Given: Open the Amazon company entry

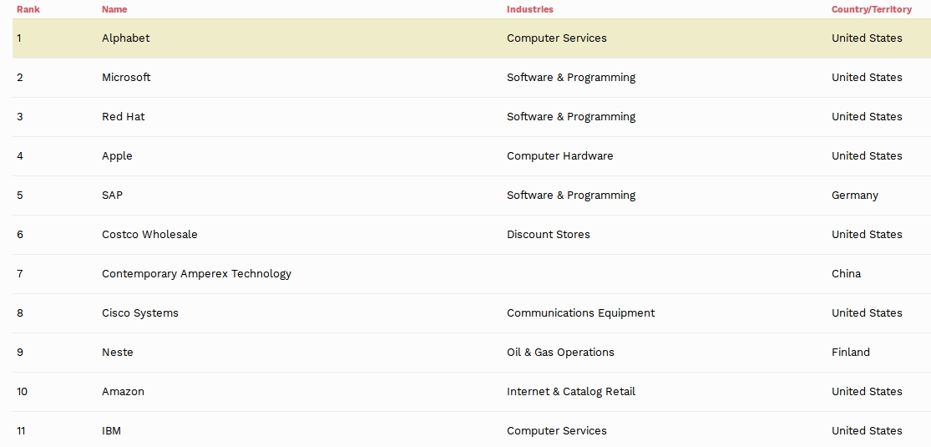Looking at the screenshot, I should (123, 391).
